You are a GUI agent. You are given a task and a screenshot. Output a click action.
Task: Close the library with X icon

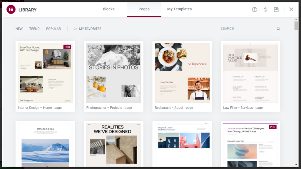click(x=291, y=9)
